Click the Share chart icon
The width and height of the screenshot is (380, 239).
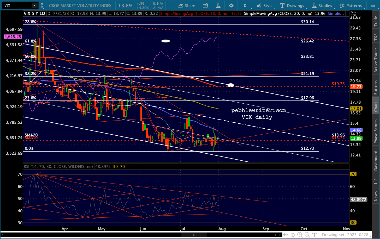coord(186,5)
